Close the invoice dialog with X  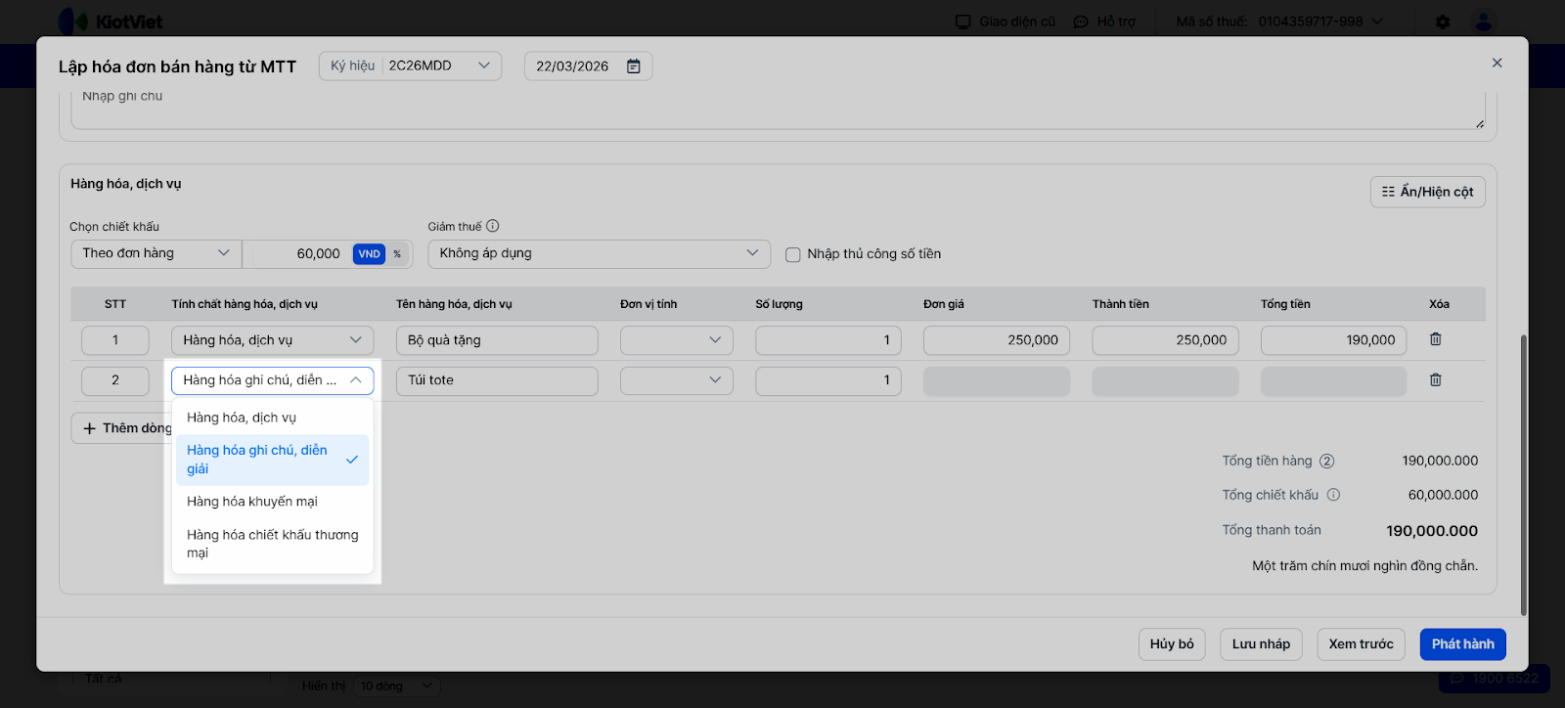tap(1497, 63)
